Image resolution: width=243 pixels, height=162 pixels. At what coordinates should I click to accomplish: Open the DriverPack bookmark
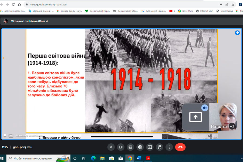pos(186,11)
